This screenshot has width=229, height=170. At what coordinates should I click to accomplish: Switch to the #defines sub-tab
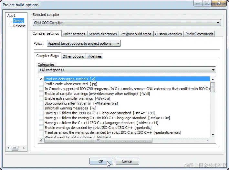(x=95, y=56)
